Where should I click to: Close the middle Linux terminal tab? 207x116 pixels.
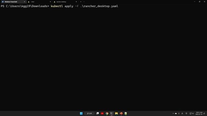(50, 2)
